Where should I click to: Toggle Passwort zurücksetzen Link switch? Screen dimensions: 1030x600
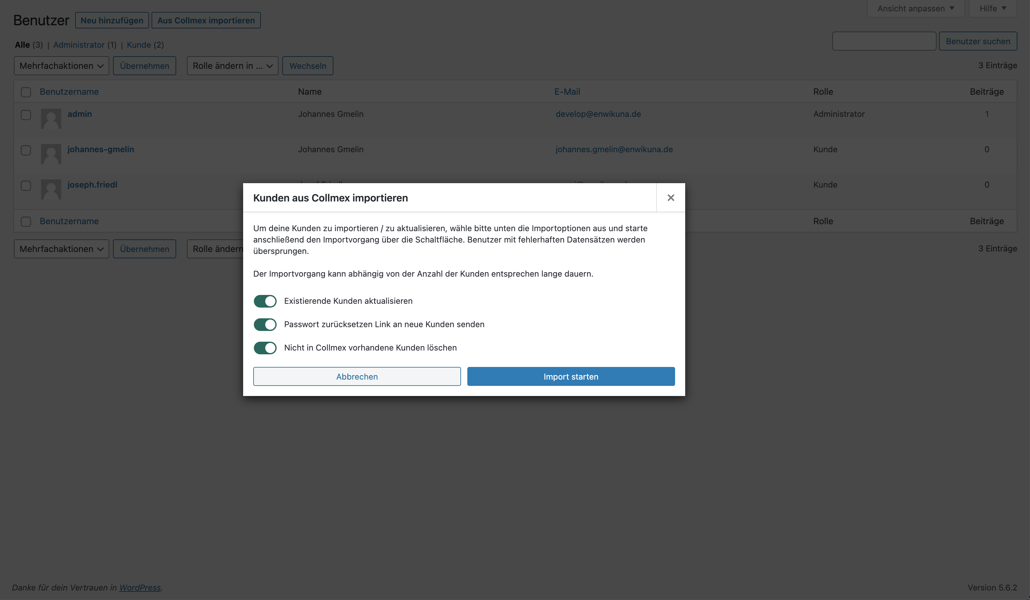(x=265, y=325)
